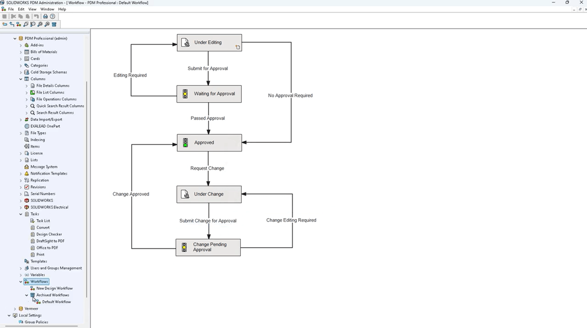This screenshot has width=587, height=328.
Task: Click the Print icon on the top toolbar
Action: coord(45,16)
